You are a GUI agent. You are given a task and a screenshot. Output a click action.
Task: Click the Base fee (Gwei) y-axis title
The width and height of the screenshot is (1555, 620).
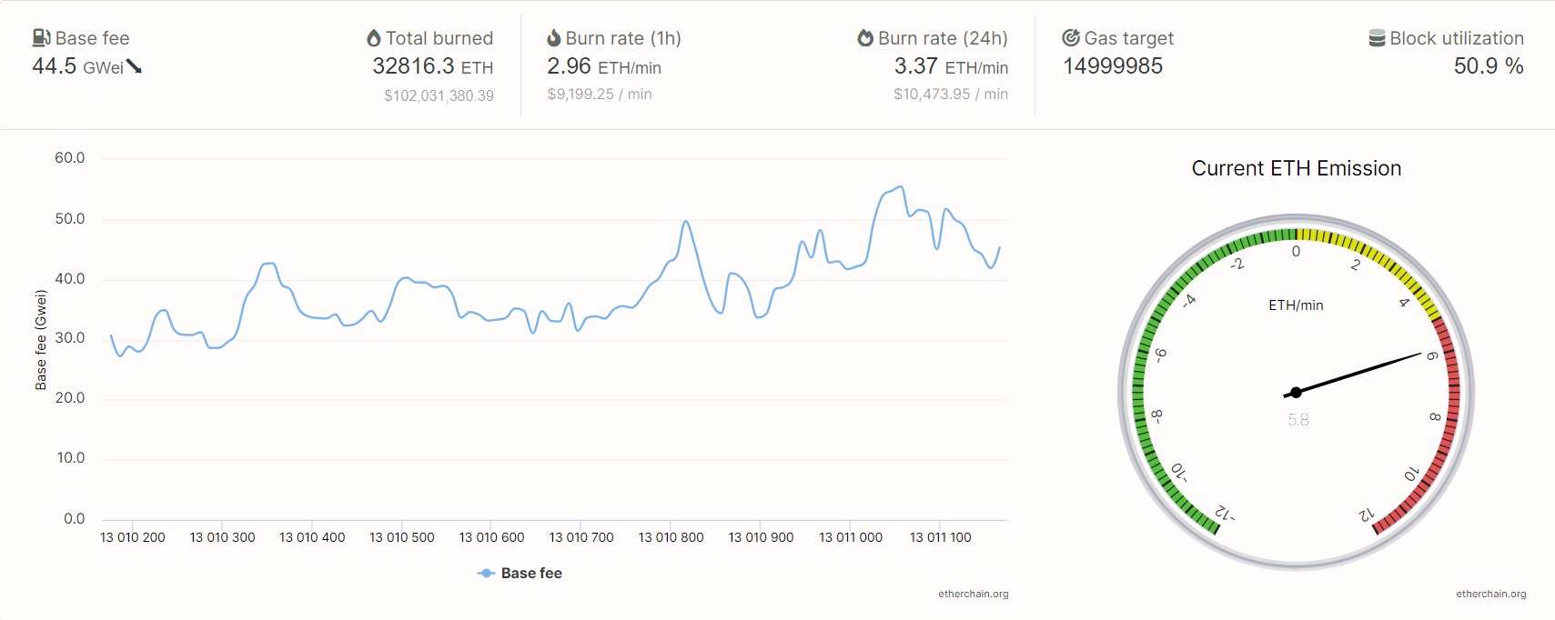(40, 339)
